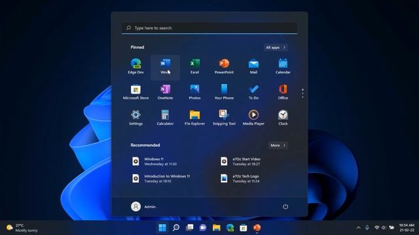
Task: Click the power button in Start menu
Action: pos(285,206)
